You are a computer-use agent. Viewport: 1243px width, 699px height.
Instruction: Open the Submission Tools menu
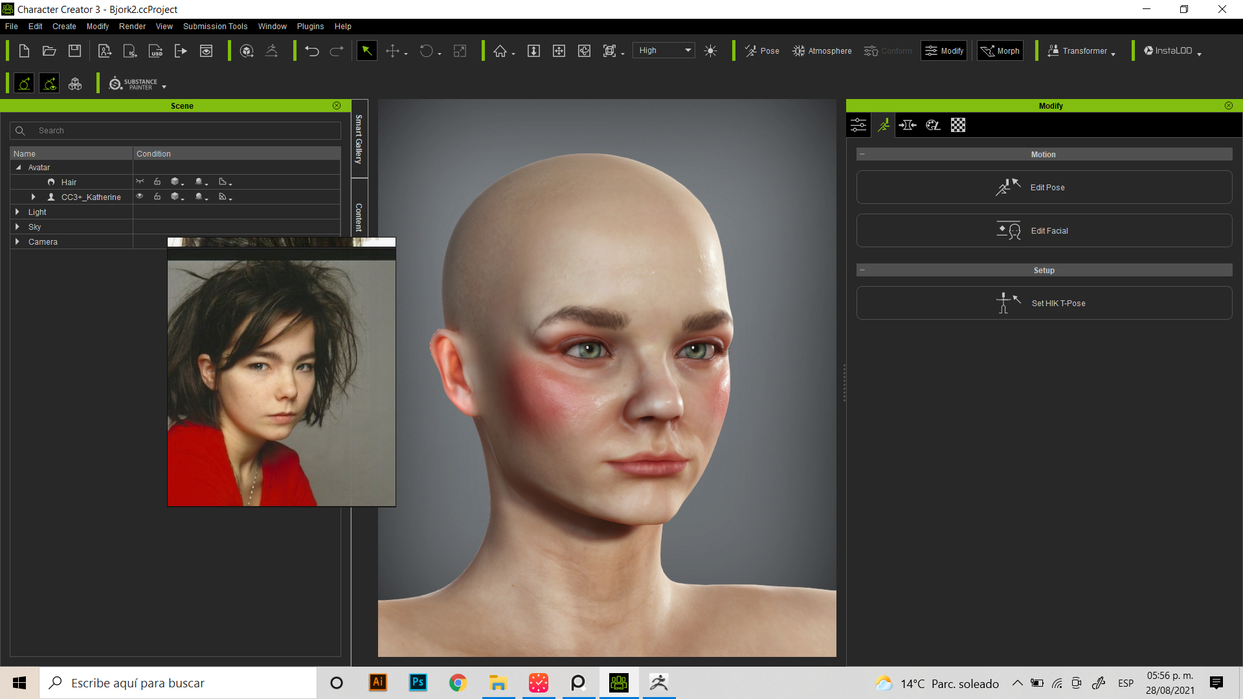pyautogui.click(x=215, y=27)
